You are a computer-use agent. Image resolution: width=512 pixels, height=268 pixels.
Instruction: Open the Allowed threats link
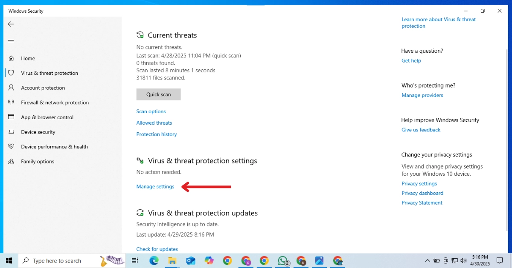(154, 123)
